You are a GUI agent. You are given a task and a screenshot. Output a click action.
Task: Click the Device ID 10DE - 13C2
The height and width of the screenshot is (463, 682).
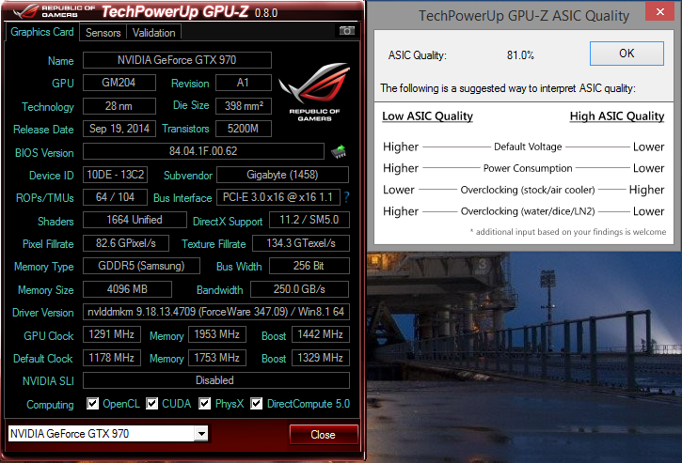click(x=116, y=175)
